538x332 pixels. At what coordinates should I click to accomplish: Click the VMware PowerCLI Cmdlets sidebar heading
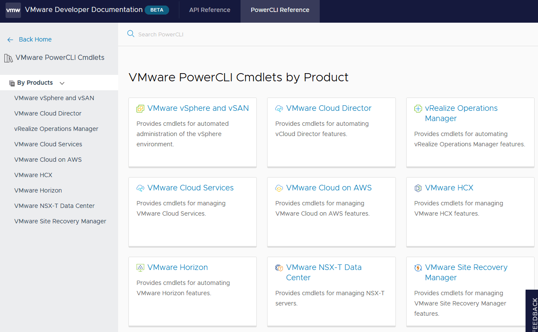[x=60, y=57]
